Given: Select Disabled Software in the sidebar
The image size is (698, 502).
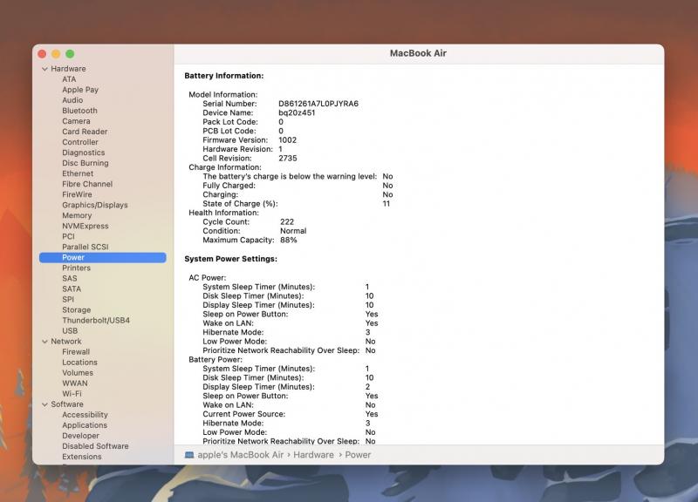Looking at the screenshot, I should click(95, 446).
